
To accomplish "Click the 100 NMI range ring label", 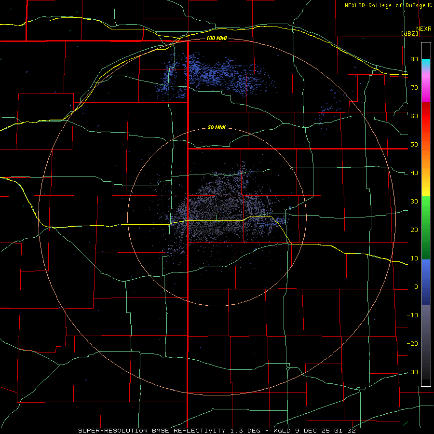I will click(x=217, y=38).
